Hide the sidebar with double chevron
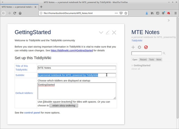 point(169,20)
